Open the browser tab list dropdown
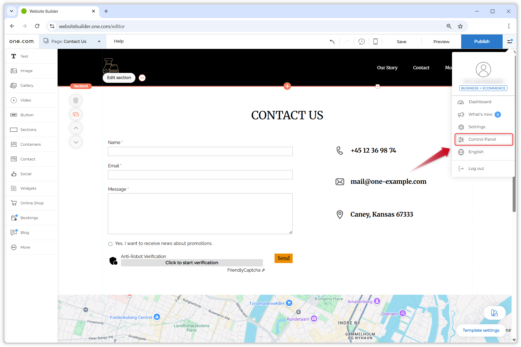This screenshot has height=347, width=521. (11, 11)
